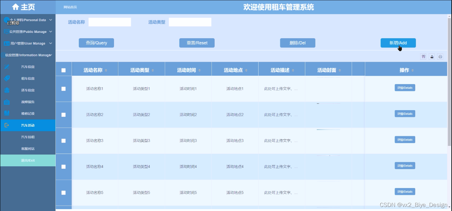Screen dimensions: 452x211
Task: Click the print icon above the table
Action: click(x=440, y=56)
